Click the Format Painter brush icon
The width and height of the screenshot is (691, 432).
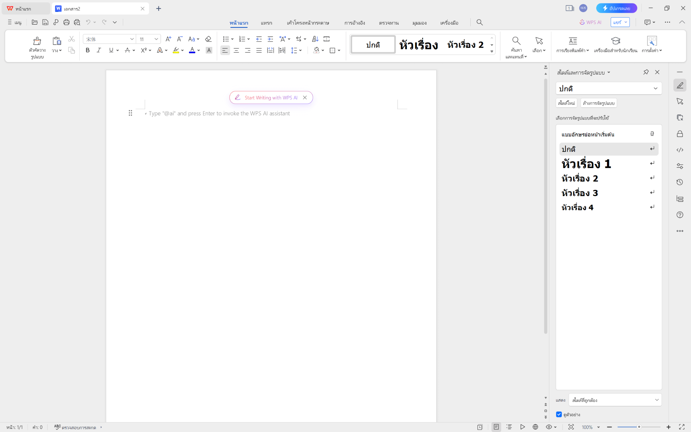tap(37, 41)
